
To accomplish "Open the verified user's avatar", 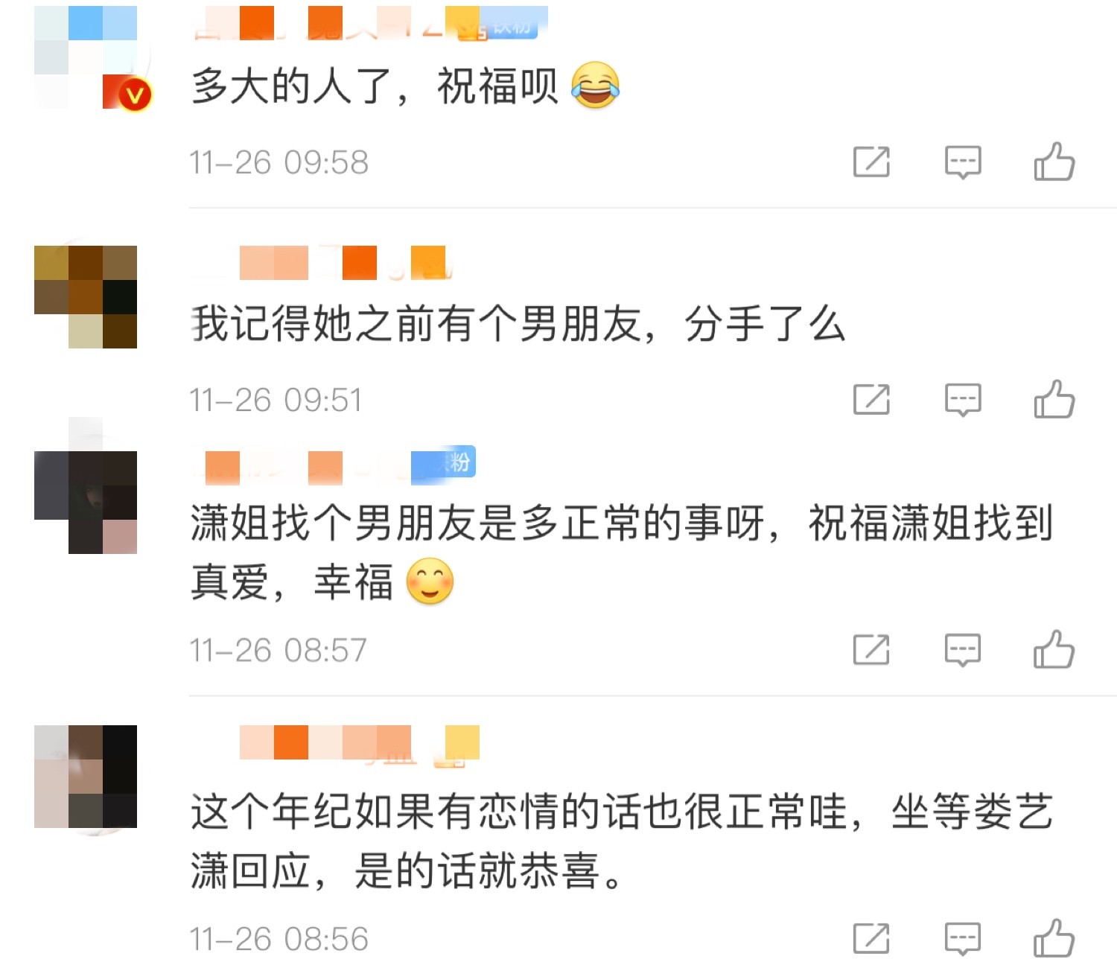I will pos(86,57).
